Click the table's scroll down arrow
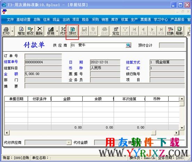The width and height of the screenshot is (192, 162). tap(182, 128)
